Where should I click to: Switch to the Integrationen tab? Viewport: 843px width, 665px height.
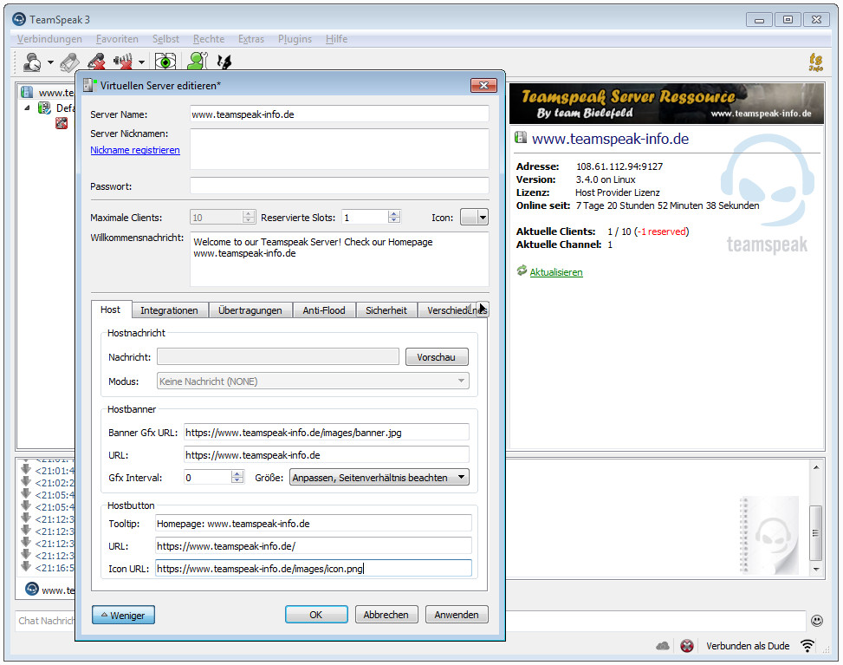(x=169, y=310)
